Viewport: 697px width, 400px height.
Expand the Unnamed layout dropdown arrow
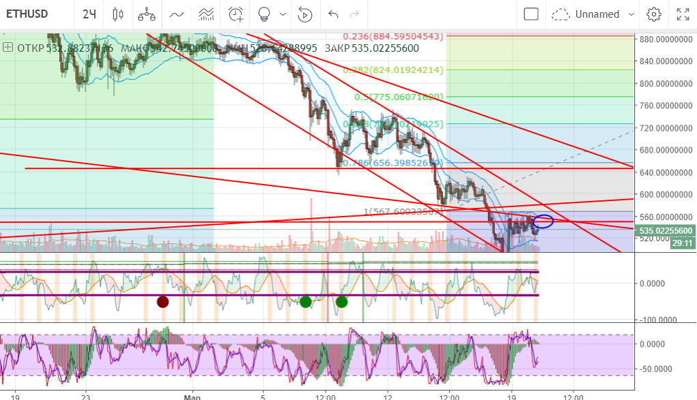click(631, 14)
